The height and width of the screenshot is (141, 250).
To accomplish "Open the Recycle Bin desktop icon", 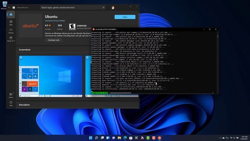I will 4,5.
